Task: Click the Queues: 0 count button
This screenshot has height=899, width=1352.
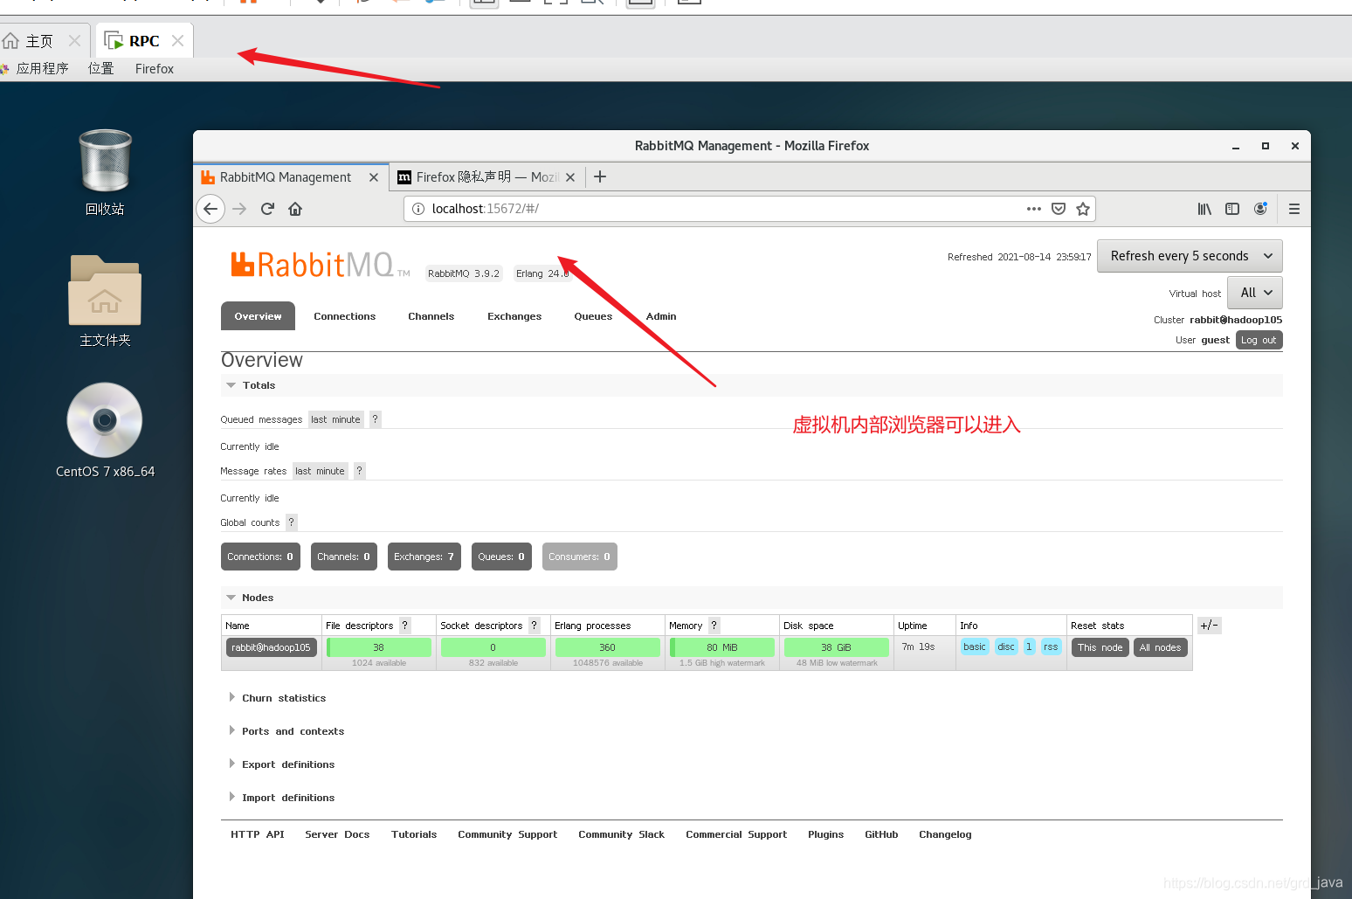Action: click(x=501, y=557)
